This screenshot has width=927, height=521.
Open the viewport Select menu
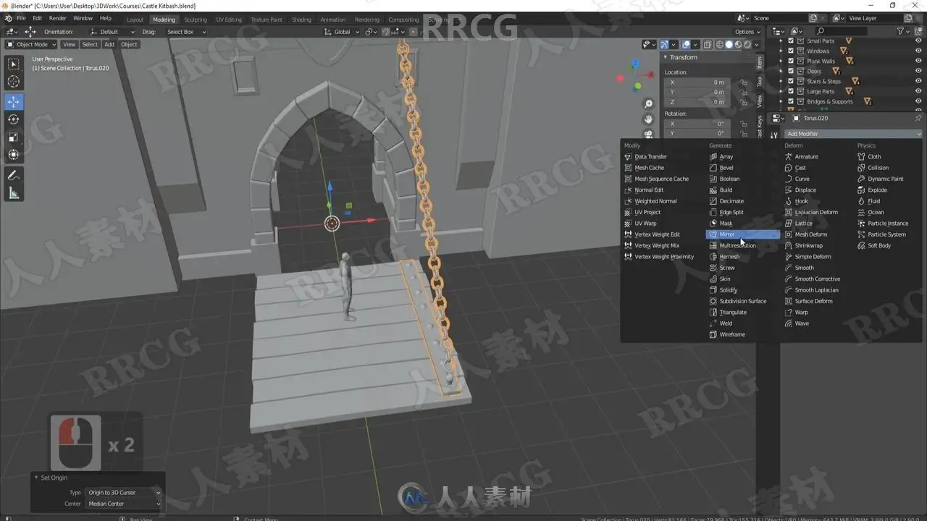pyautogui.click(x=90, y=45)
